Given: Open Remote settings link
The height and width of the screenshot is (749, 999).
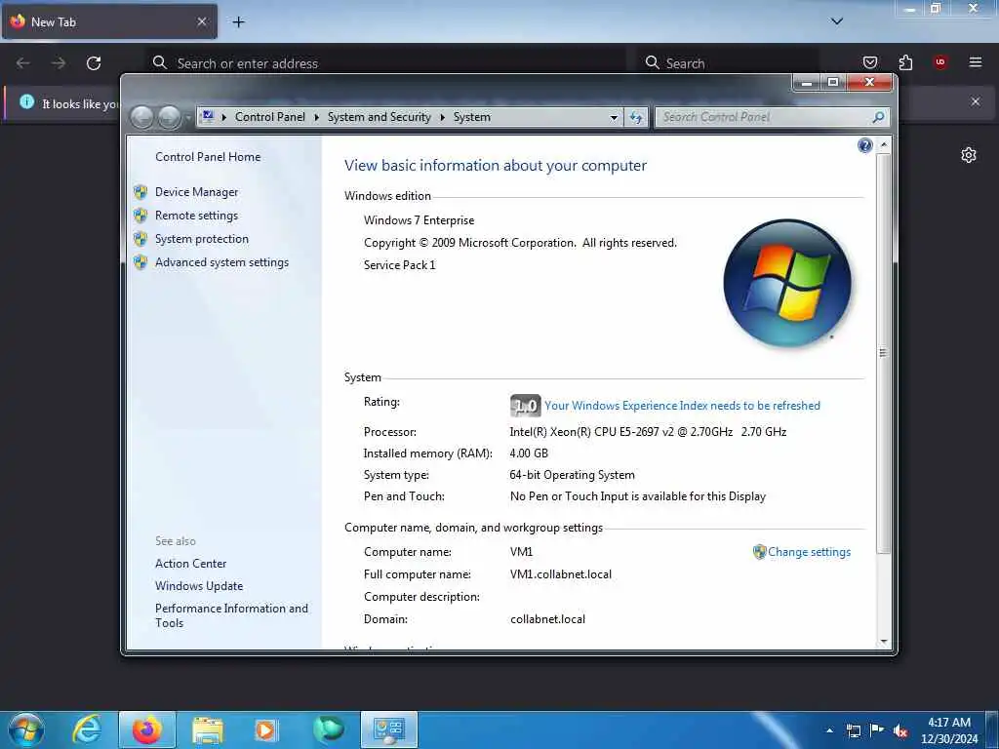Looking at the screenshot, I should tap(196, 216).
